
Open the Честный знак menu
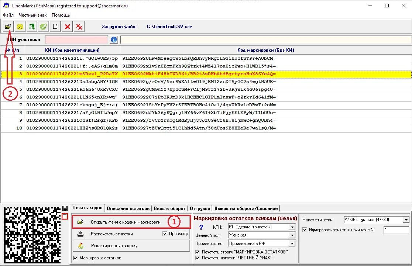pyautogui.click(x=33, y=15)
